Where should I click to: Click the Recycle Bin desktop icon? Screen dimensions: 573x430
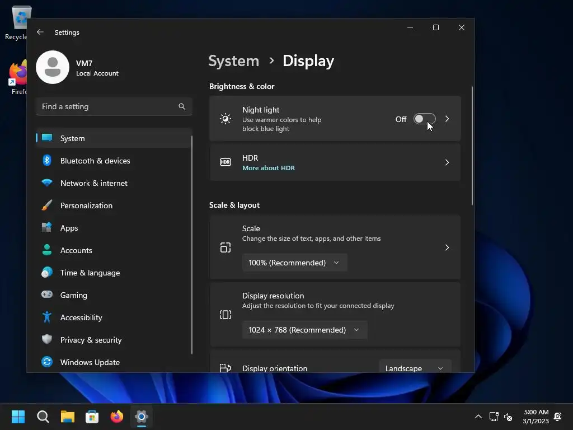[16, 22]
